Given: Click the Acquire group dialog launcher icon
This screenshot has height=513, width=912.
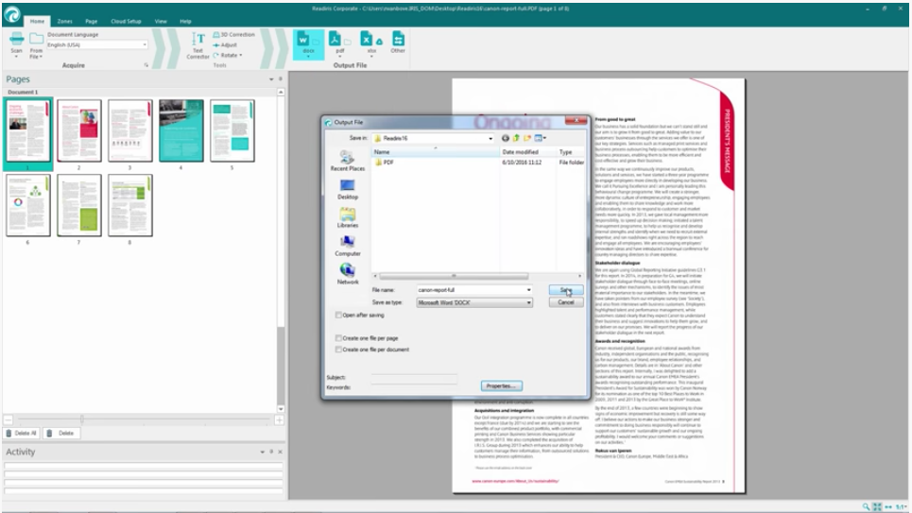Looking at the screenshot, I should pos(146,65).
